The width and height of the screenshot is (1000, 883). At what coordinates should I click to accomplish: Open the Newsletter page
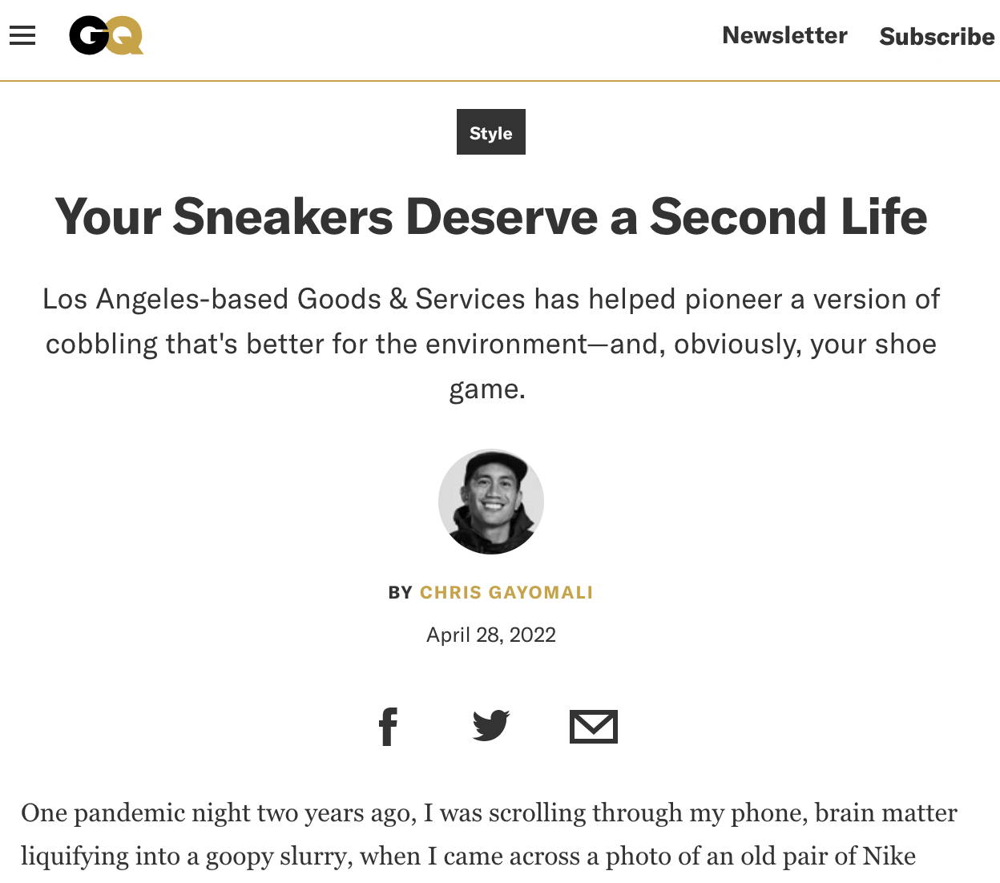point(784,35)
